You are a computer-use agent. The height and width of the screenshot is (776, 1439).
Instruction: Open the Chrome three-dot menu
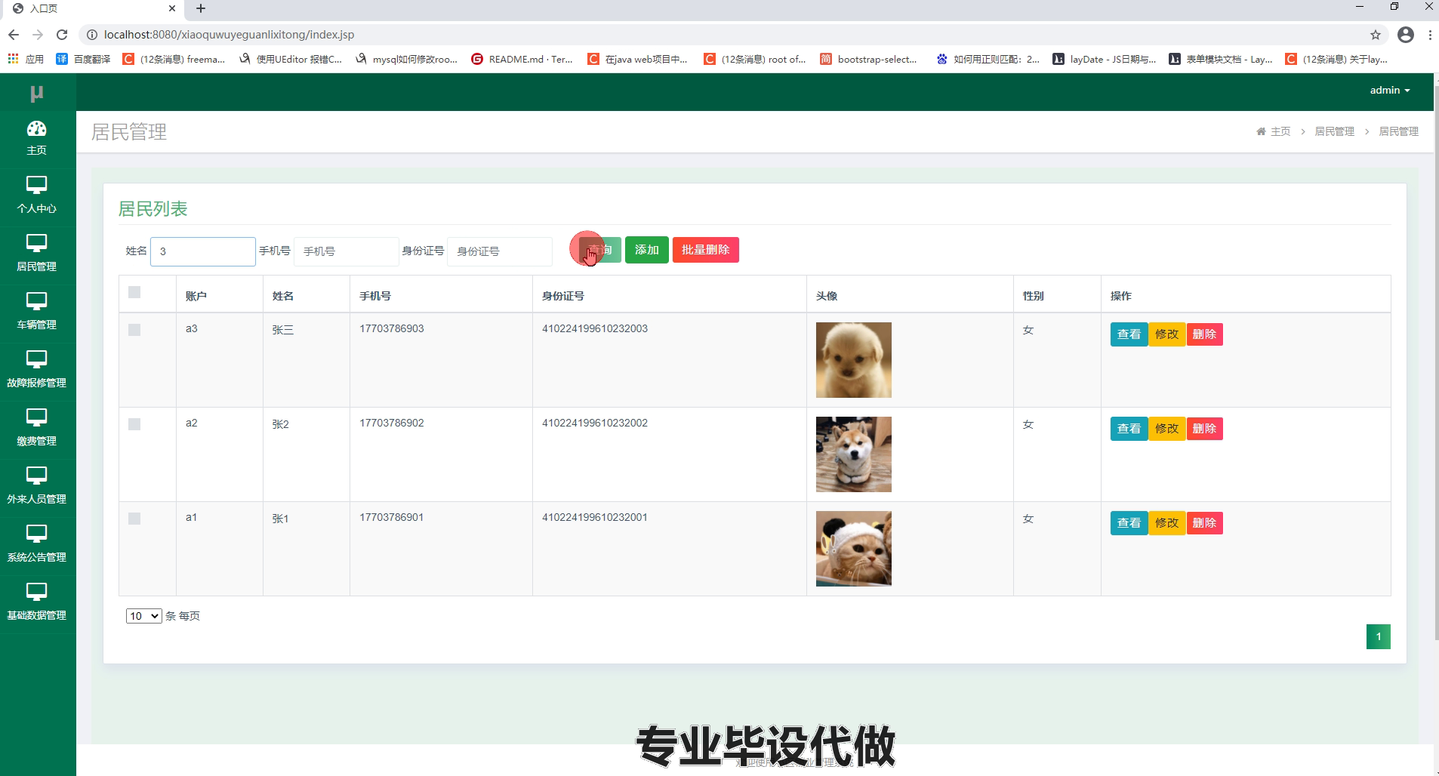click(x=1430, y=35)
